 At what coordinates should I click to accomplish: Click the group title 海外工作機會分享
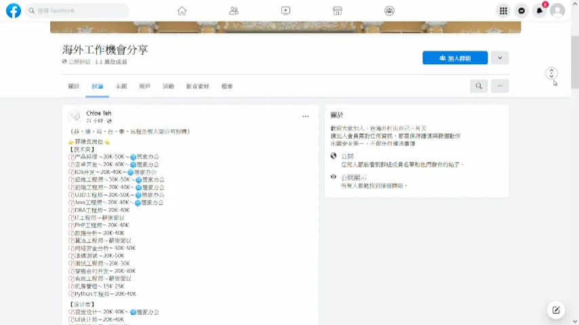(105, 50)
